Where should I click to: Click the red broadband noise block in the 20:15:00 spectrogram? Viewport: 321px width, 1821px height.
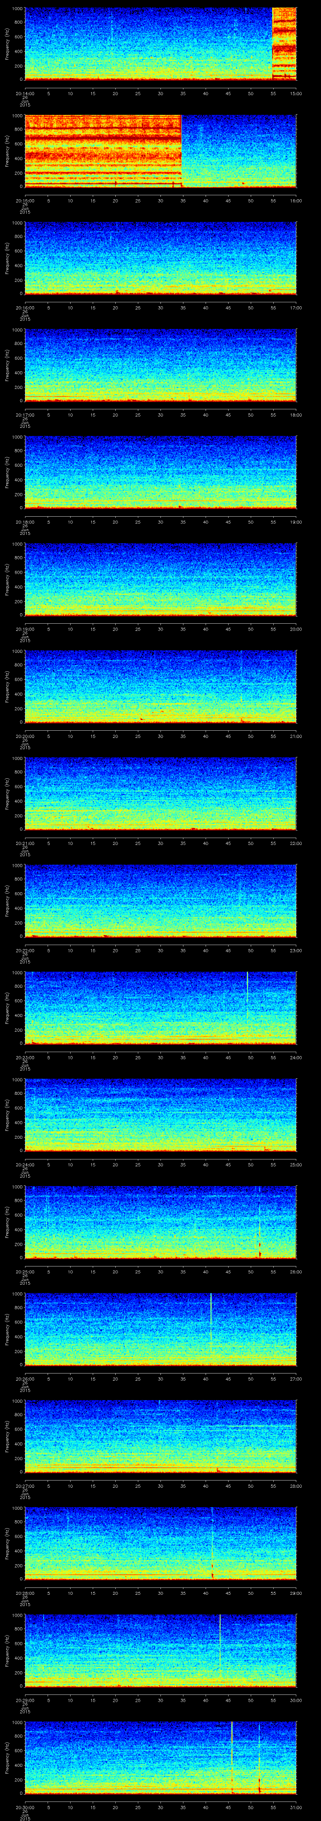pyautogui.click(x=103, y=151)
